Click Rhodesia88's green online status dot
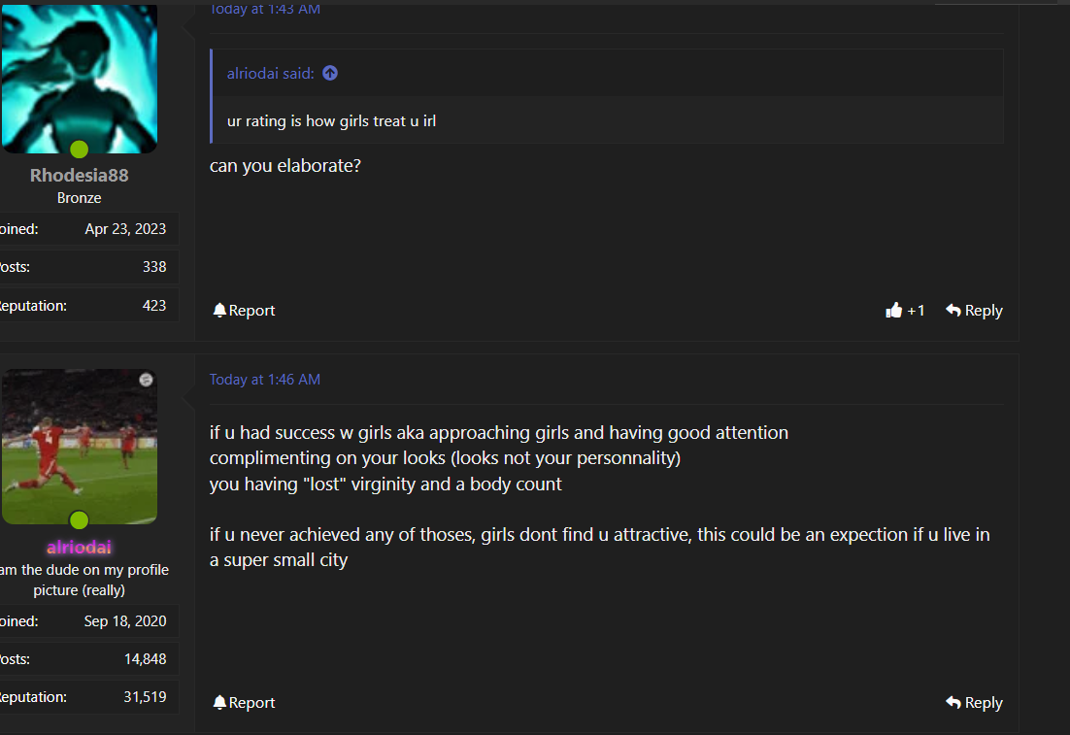The height and width of the screenshot is (735, 1070). click(x=80, y=149)
